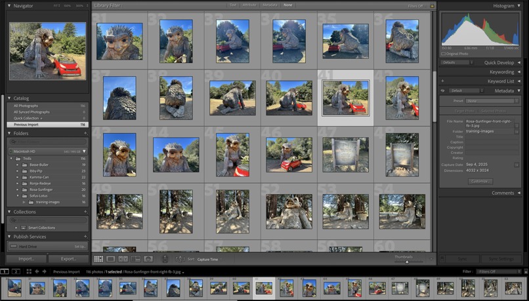Switch to Loupe view icon
This screenshot has height=301, width=529.
coord(111,259)
